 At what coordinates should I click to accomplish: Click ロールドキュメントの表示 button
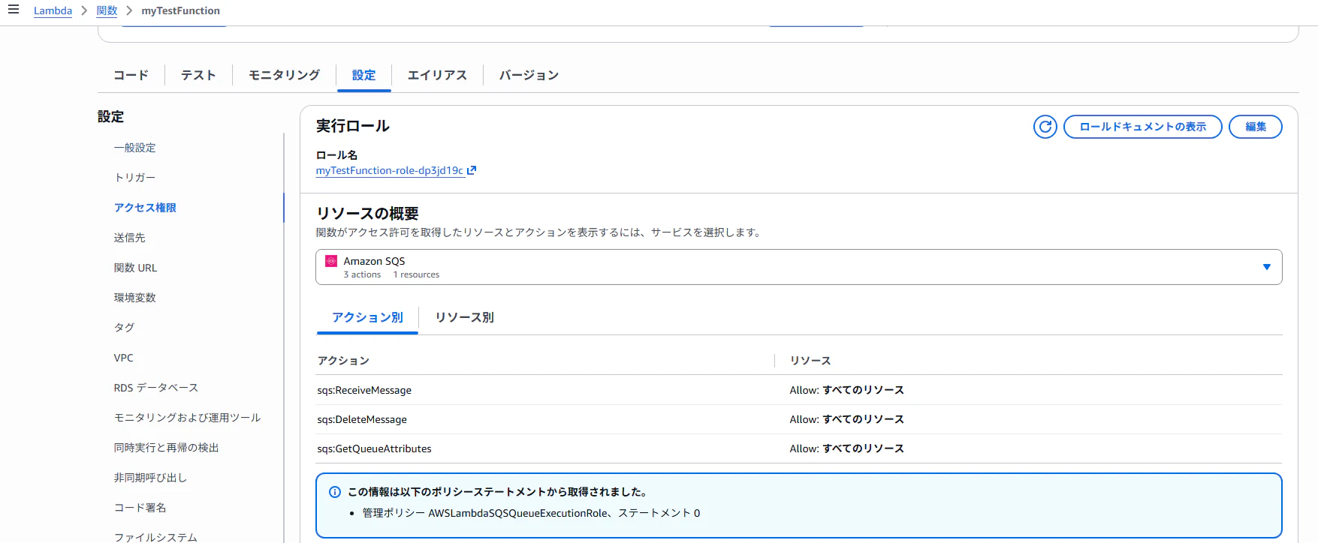pos(1143,127)
